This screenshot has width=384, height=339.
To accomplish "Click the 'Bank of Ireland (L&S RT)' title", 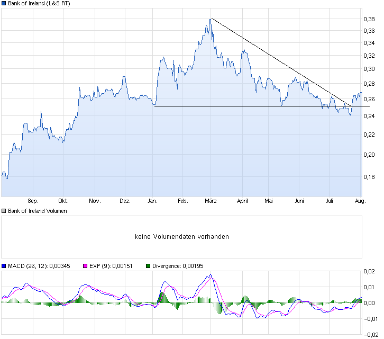I will (39, 3).
